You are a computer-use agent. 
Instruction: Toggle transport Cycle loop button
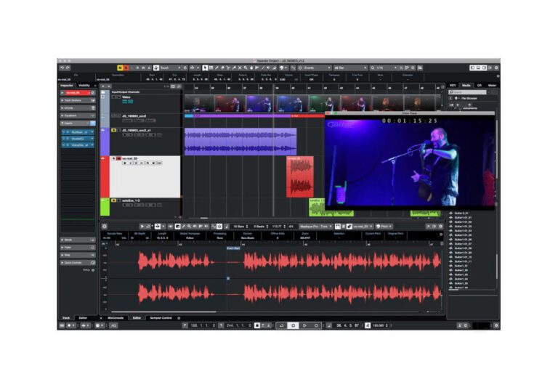281,325
